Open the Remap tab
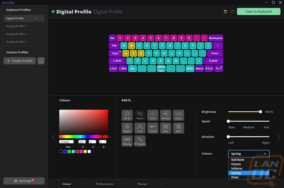The height and width of the screenshot is (188, 284). [x=142, y=184]
